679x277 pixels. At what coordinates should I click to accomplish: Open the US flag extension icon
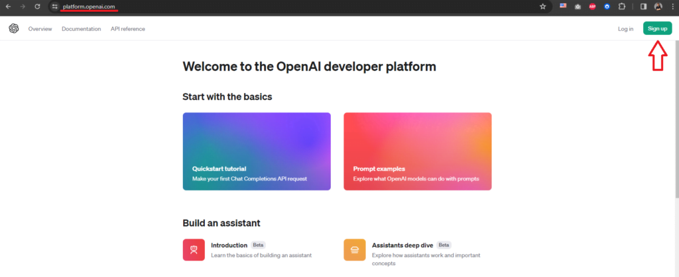(x=563, y=6)
